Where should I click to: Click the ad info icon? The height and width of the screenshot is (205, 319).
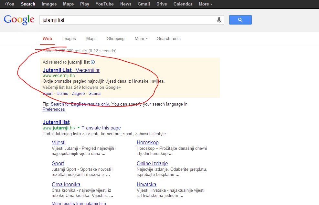coord(93,62)
